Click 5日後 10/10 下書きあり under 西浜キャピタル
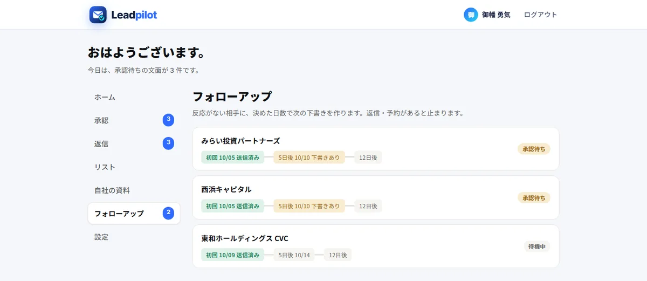647x281 pixels. tap(309, 206)
